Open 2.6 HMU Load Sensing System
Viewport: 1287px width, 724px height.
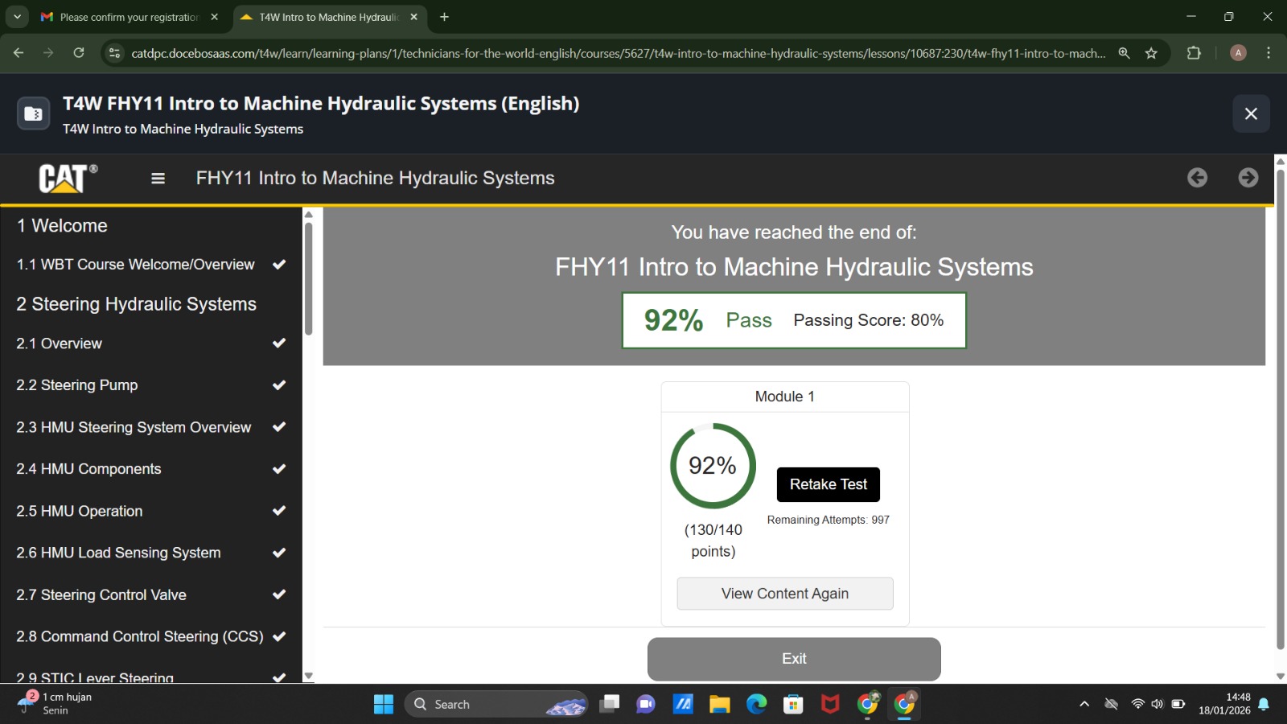150,553
